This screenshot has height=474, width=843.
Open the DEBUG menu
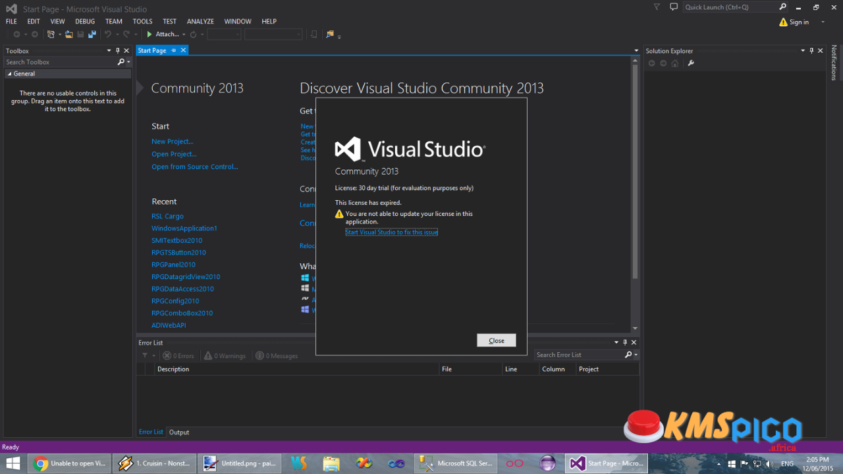click(85, 21)
